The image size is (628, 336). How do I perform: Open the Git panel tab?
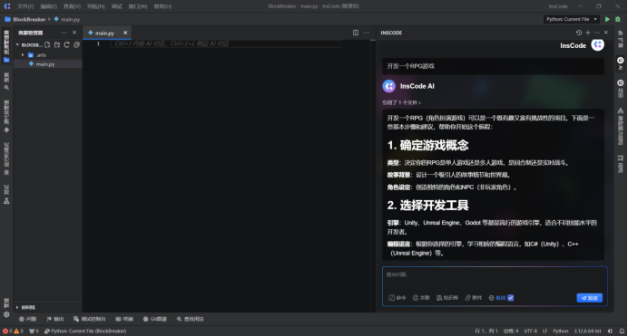click(x=155, y=319)
